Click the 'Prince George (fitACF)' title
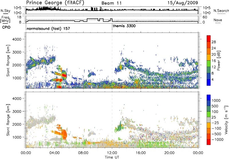Image resolution: width=229 pixels, height=159 pixels. pos(55,3)
